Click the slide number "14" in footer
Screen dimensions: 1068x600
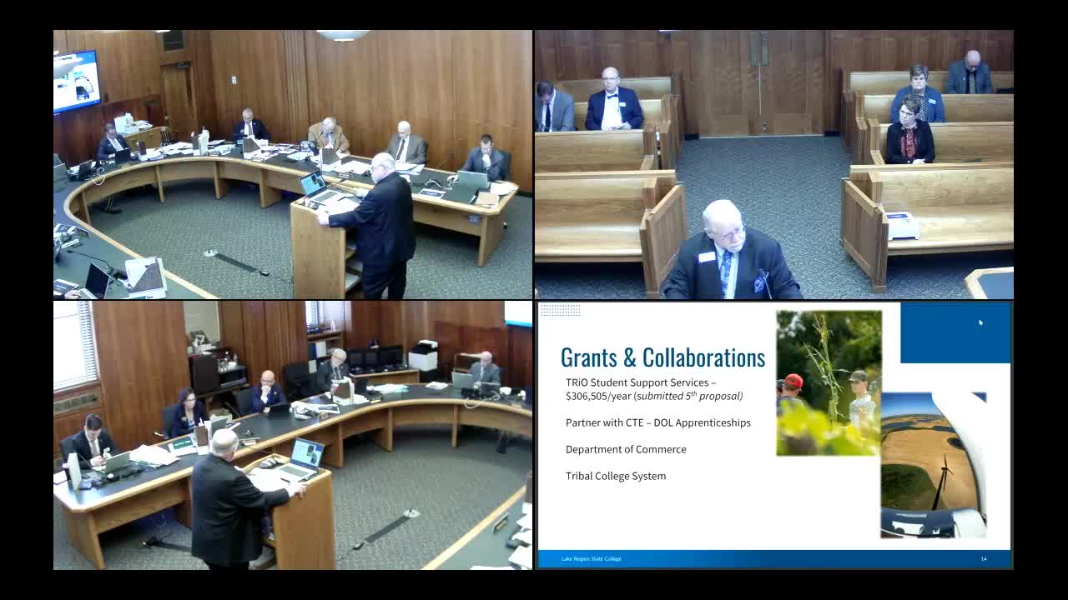coord(984,558)
